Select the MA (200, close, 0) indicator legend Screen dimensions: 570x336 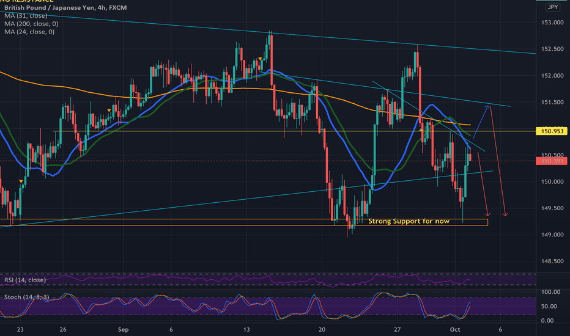coord(31,24)
